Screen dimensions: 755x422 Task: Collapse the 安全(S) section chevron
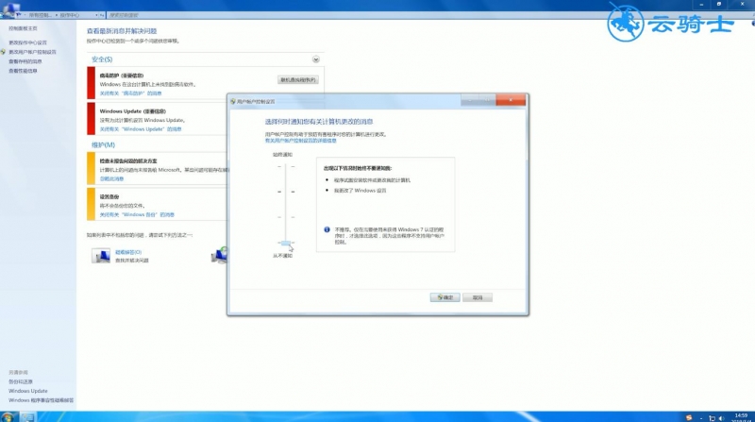pyautogui.click(x=316, y=59)
